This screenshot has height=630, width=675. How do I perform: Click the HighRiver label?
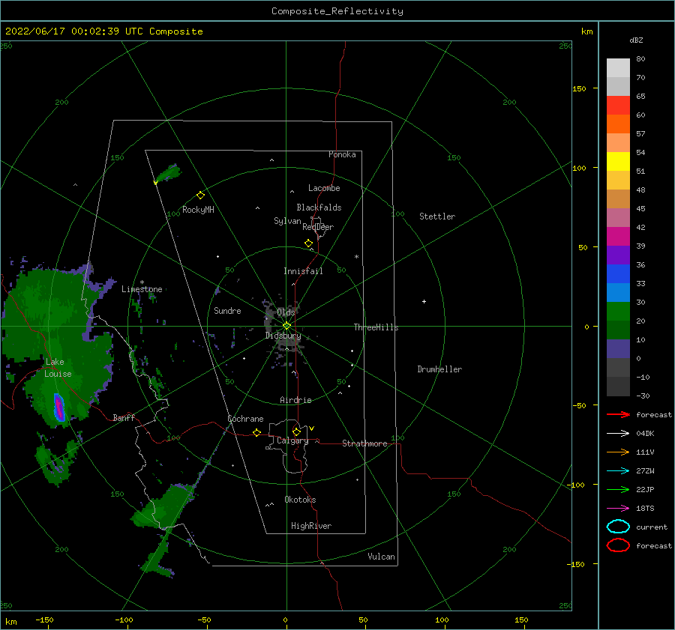(311, 526)
